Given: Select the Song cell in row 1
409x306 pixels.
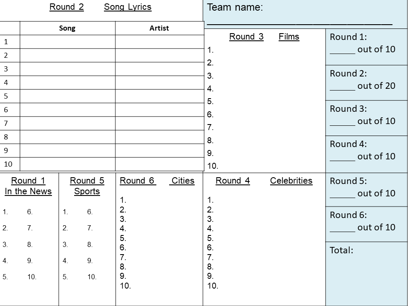Looking at the screenshot, I should point(68,42).
